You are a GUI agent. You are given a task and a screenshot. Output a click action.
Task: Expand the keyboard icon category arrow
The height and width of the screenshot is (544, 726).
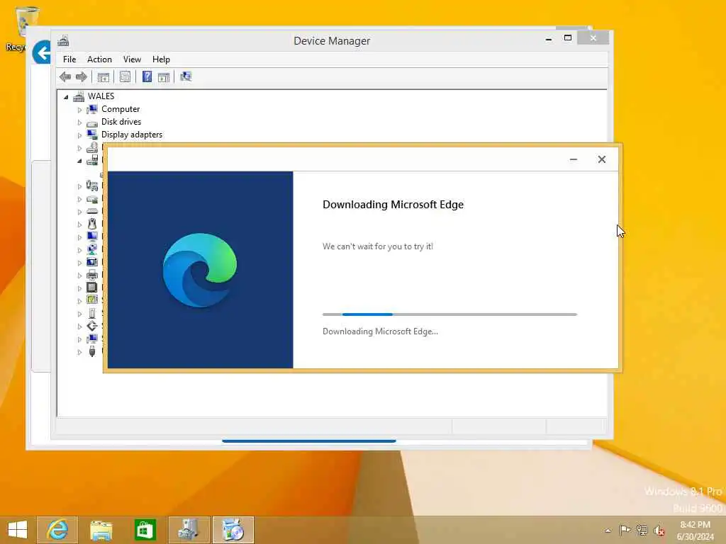pyautogui.click(x=79, y=212)
